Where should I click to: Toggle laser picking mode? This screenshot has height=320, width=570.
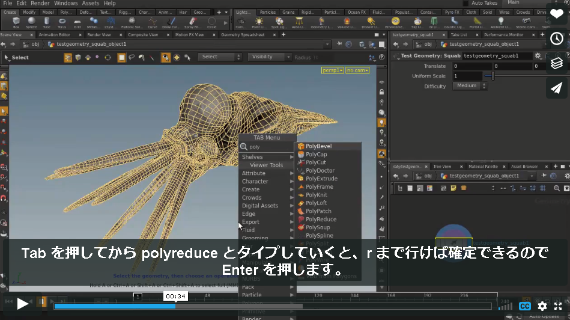(152, 58)
